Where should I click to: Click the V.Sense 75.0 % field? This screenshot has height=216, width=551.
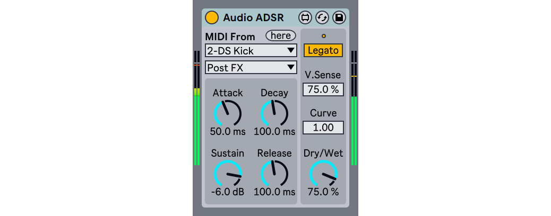(323, 89)
